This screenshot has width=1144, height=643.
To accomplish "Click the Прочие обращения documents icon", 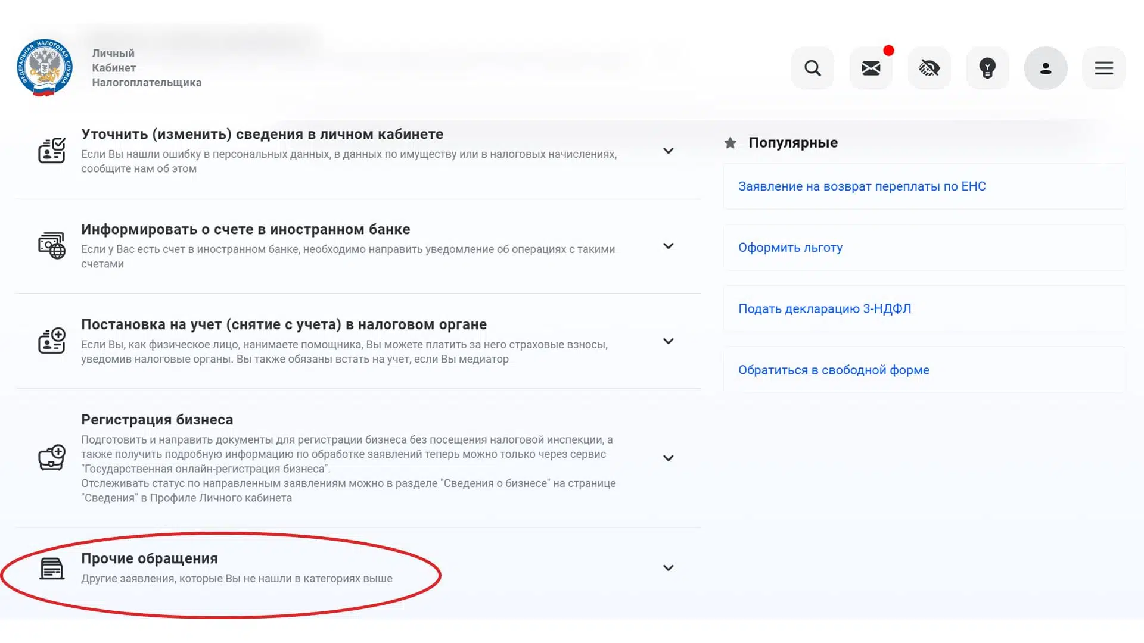I will 52,568.
